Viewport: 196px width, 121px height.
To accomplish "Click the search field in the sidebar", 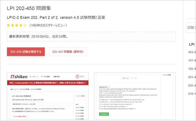I will coord(191,28).
